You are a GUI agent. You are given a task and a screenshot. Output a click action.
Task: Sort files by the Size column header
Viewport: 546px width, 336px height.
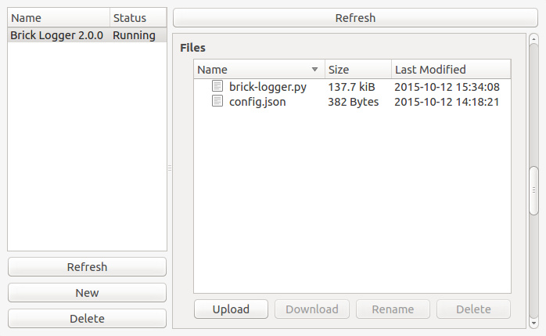358,70
